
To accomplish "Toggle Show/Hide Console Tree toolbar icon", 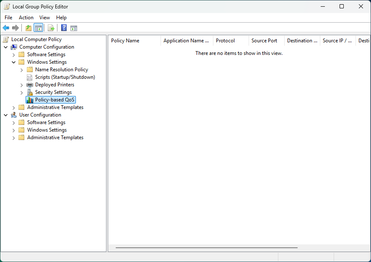I will click(x=38, y=28).
